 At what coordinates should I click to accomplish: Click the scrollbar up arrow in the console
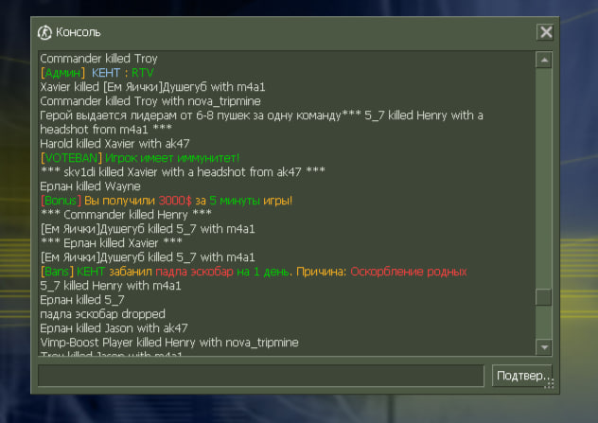(x=544, y=60)
